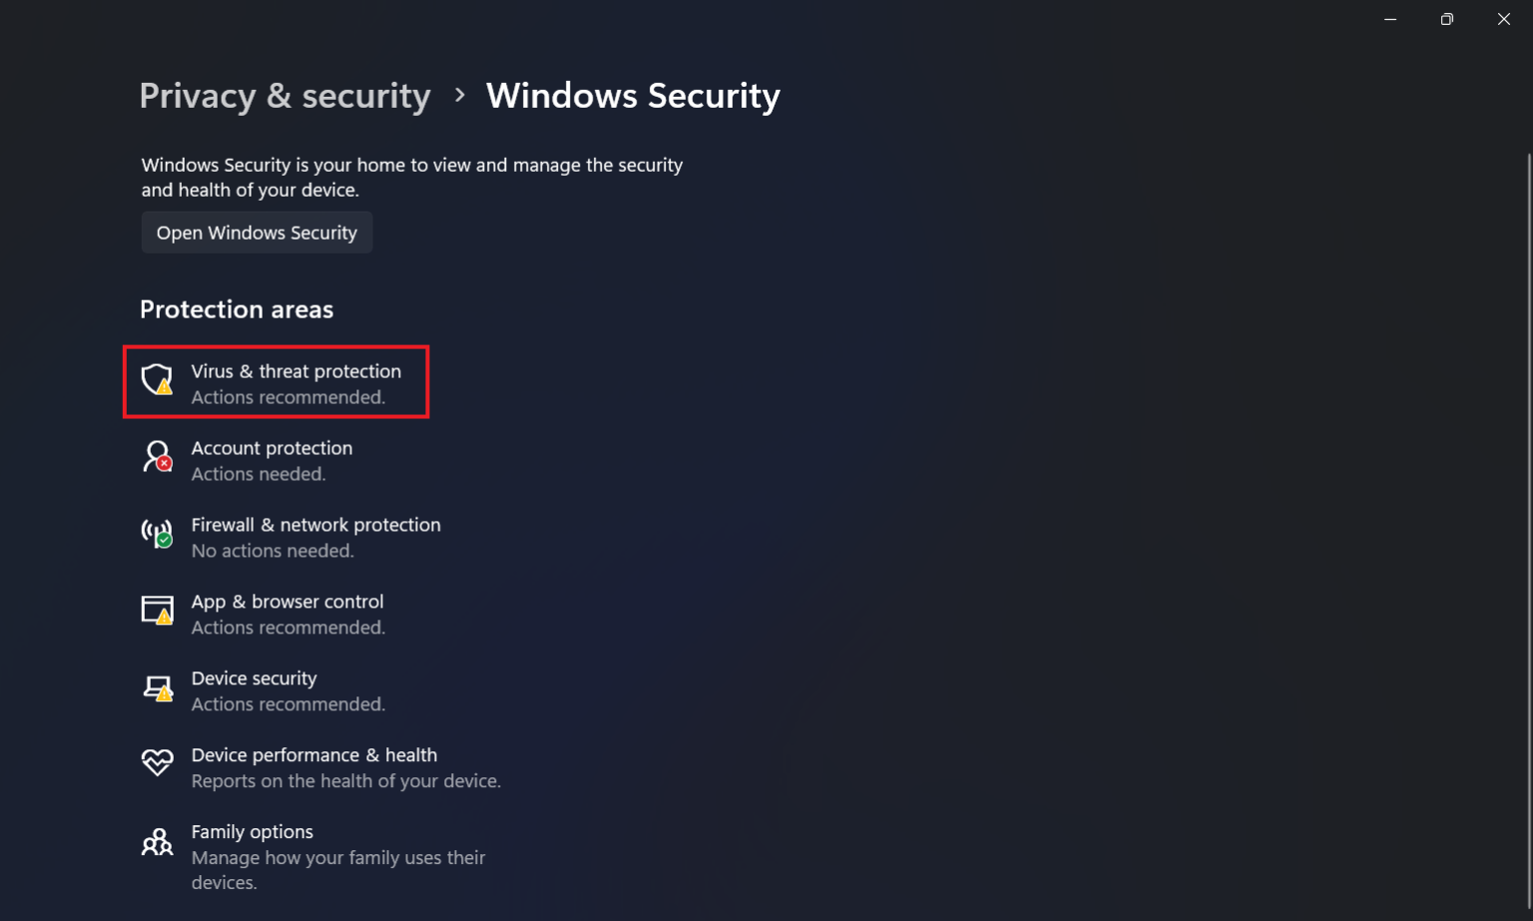Navigate back to Privacy & security
Image resolution: width=1533 pixels, height=921 pixels.
pos(285,95)
